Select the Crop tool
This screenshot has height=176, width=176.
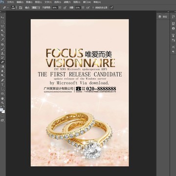point(2,35)
